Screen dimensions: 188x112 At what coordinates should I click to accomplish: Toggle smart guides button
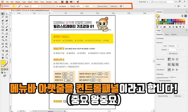pos(177,64)
